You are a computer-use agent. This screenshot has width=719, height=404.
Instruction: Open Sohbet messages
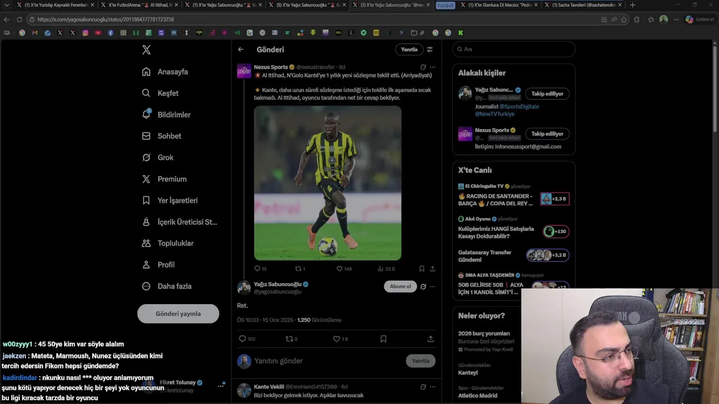coord(162,136)
